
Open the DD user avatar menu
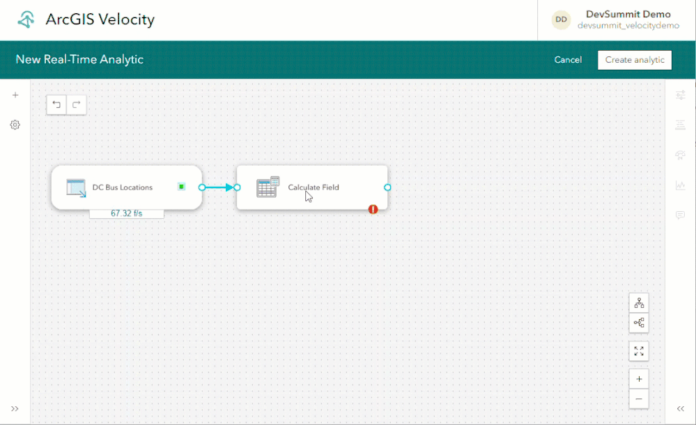[x=561, y=20]
